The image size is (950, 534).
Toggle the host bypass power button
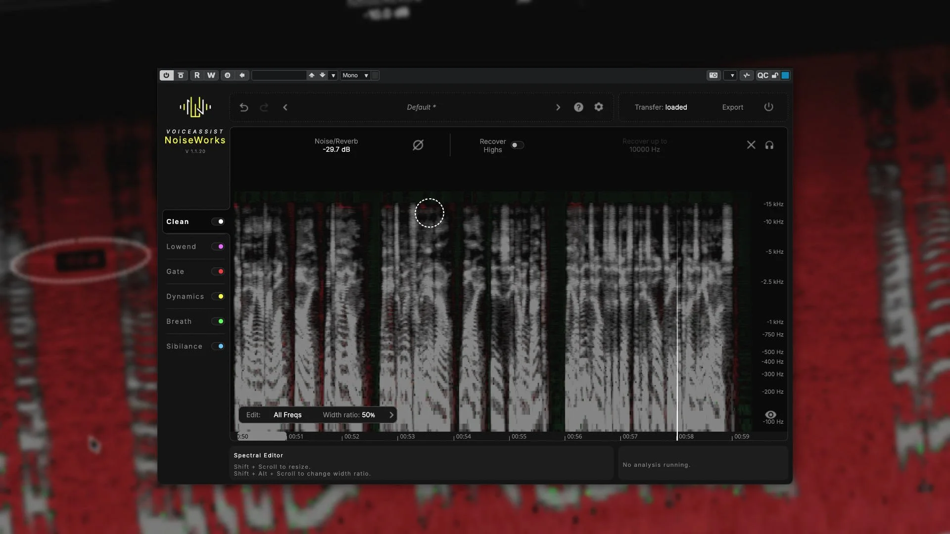(x=166, y=75)
